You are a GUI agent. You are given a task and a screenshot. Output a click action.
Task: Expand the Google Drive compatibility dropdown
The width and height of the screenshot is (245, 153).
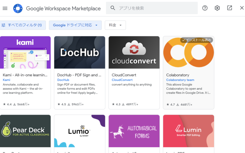click(75, 25)
